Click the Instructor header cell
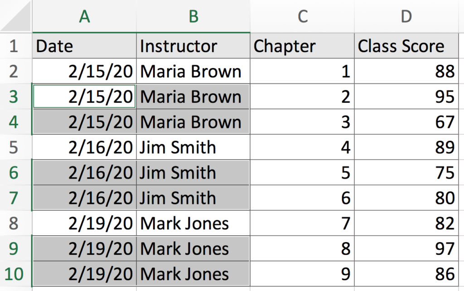 point(193,46)
